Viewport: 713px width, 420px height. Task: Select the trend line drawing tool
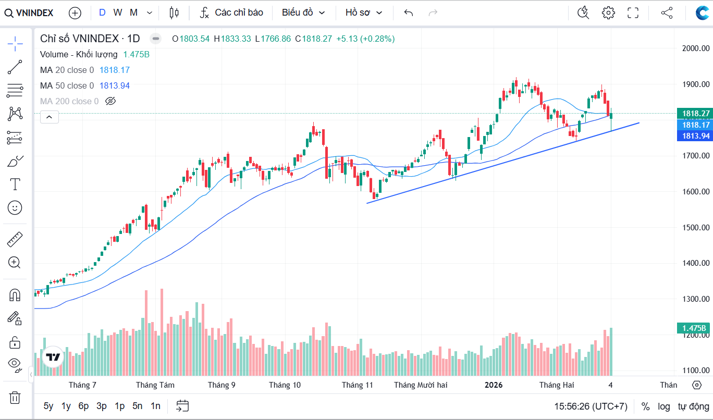coord(15,67)
